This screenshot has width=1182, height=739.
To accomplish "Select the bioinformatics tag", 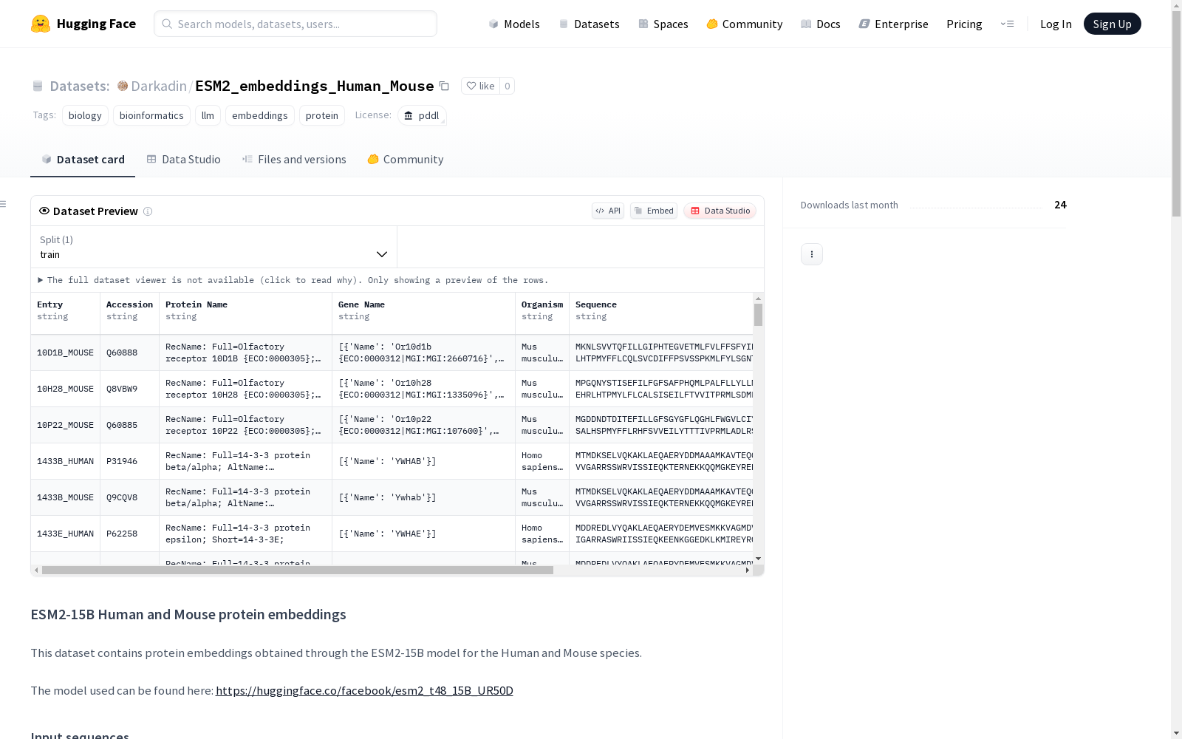I will click(x=151, y=115).
